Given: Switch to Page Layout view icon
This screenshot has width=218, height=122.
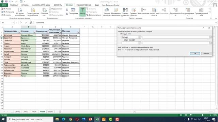Looking at the screenshot, I should point(186,115).
